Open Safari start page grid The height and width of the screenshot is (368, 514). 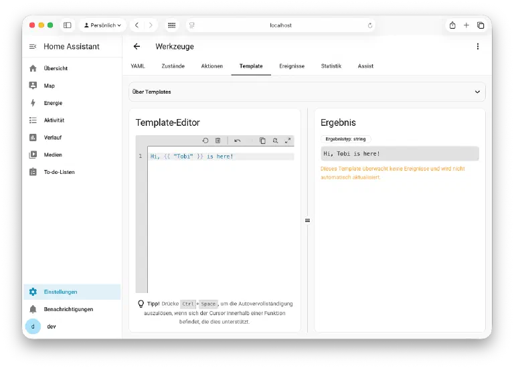[x=172, y=25]
